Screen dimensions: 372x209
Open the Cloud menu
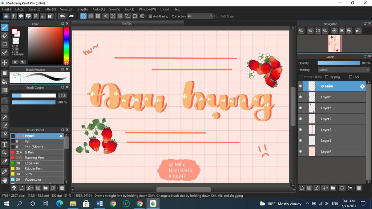click(x=165, y=9)
